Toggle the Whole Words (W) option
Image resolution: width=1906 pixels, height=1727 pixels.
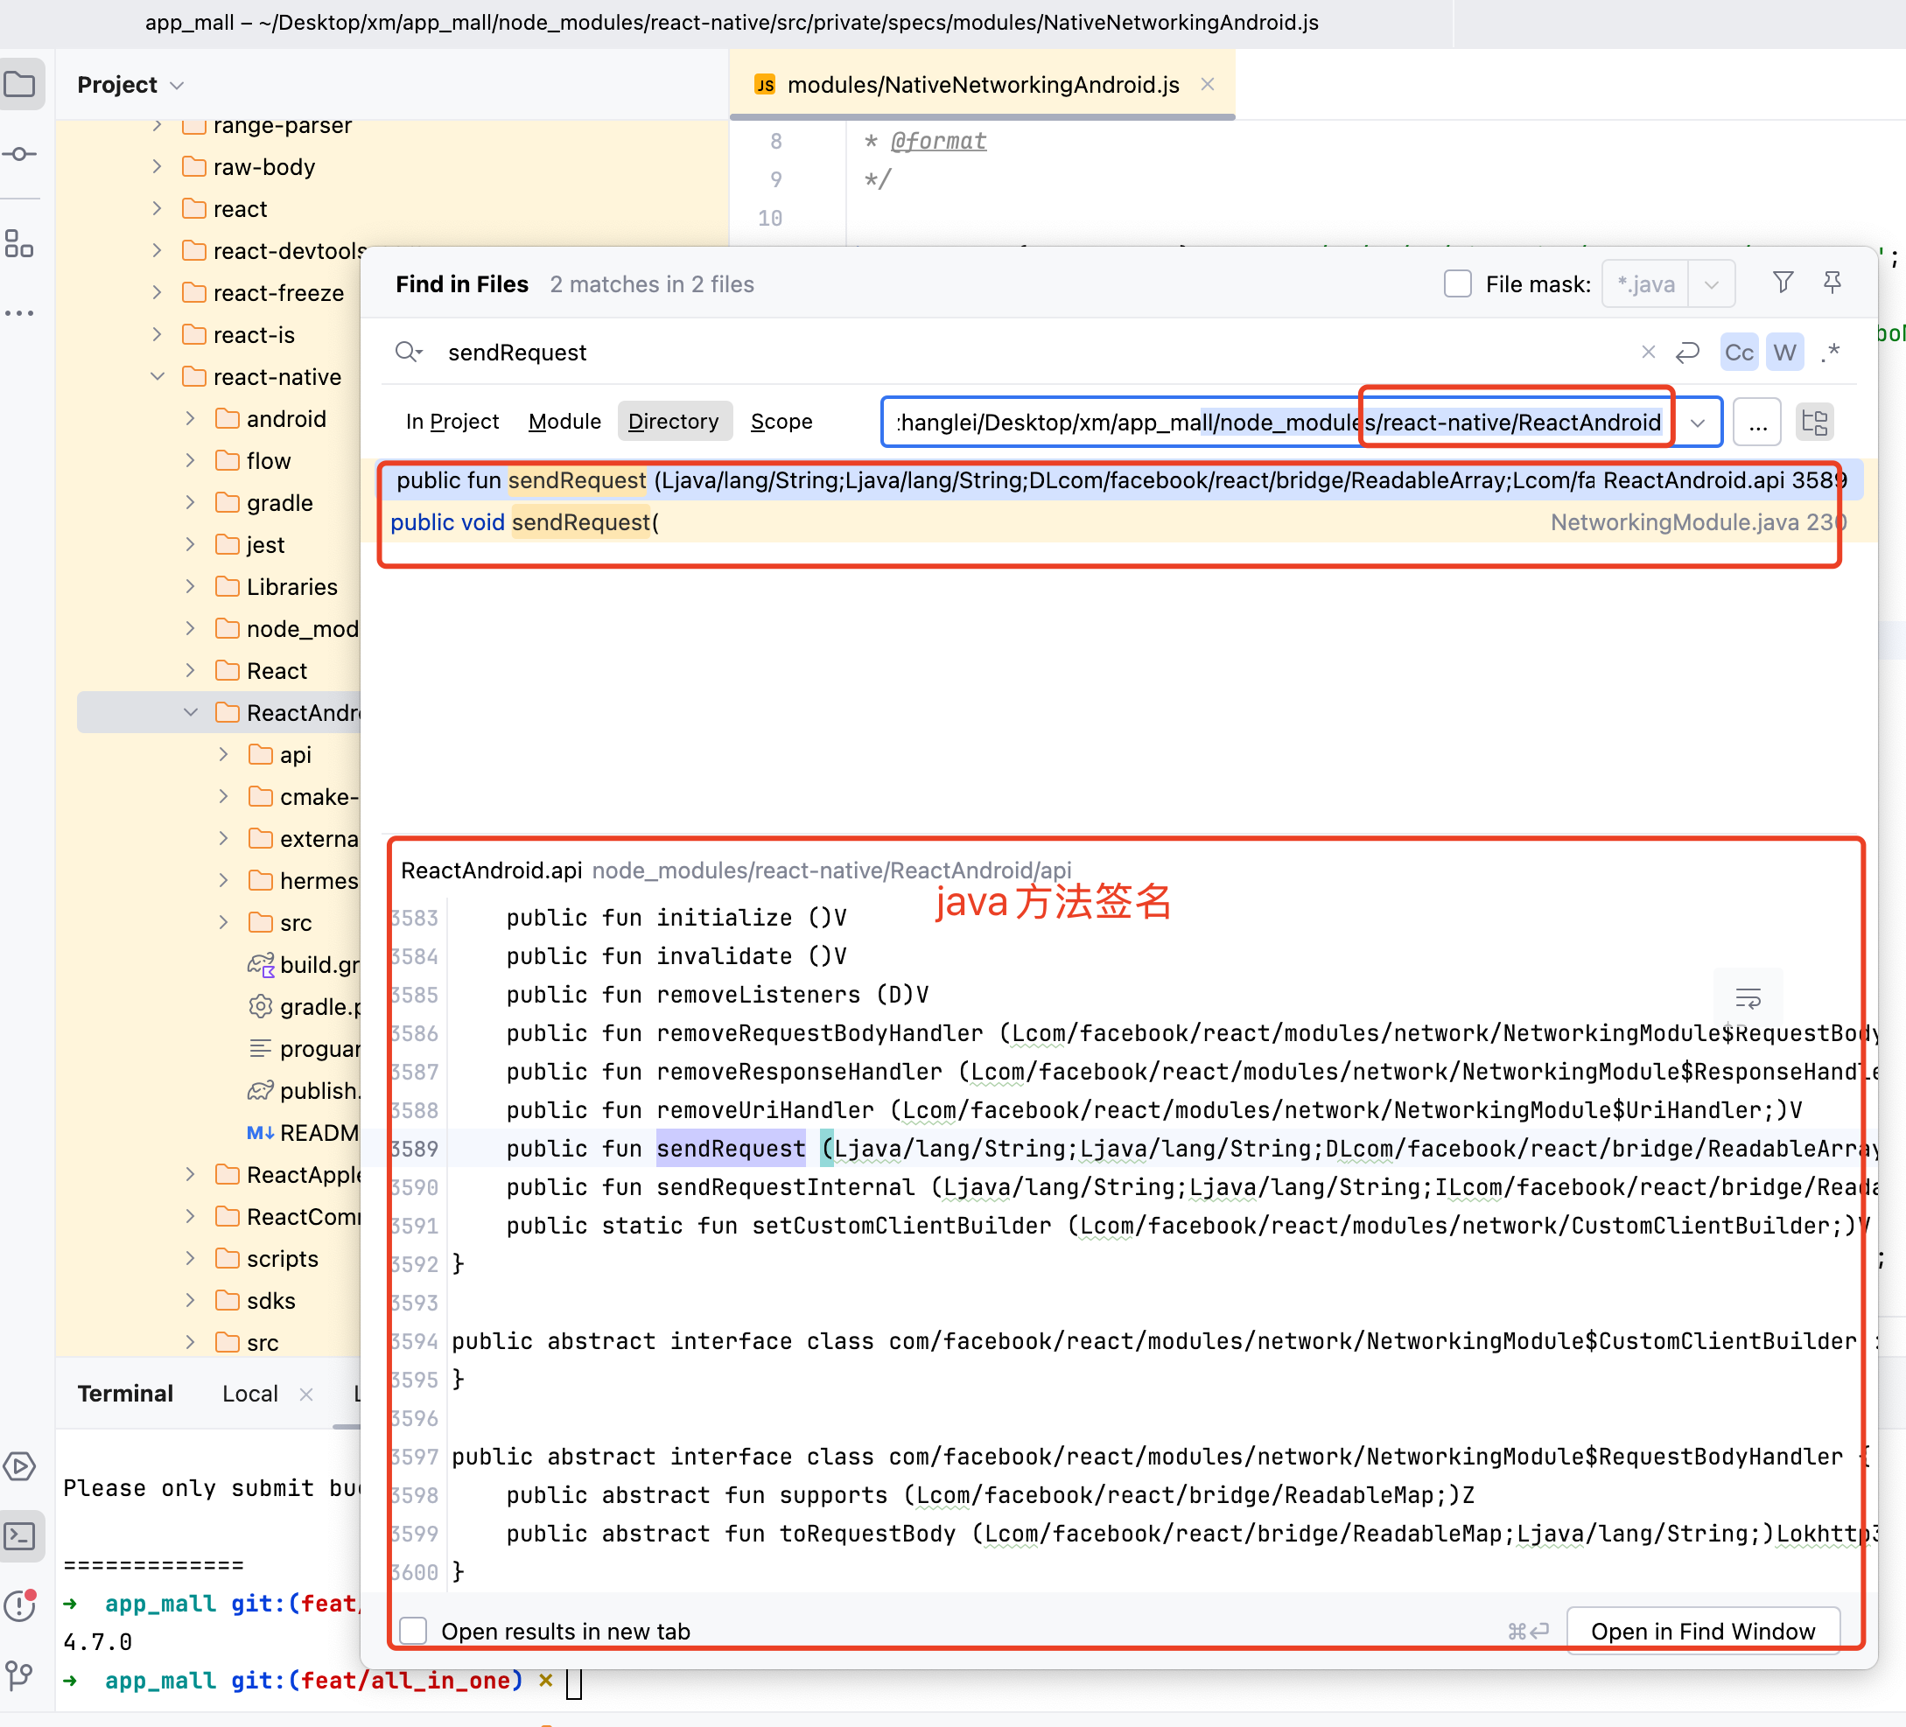[x=1783, y=353]
